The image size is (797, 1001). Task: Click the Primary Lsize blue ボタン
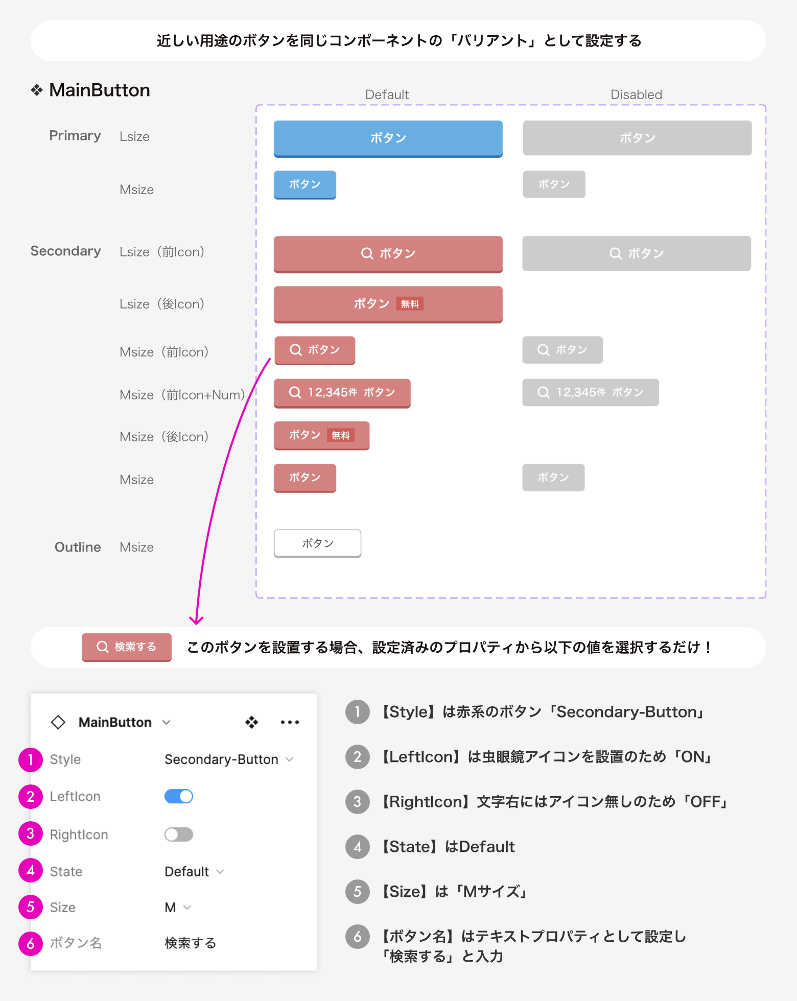(388, 137)
